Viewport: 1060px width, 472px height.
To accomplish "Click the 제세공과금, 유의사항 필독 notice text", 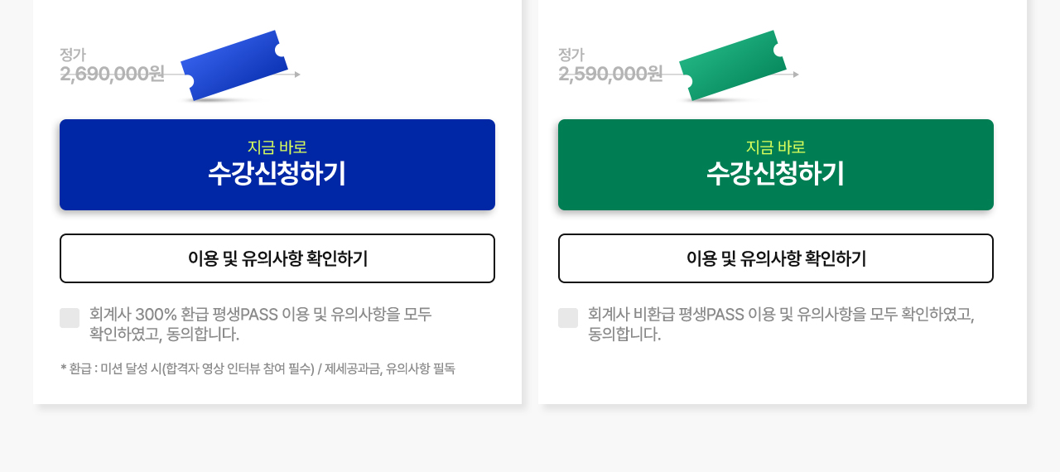I will click(390, 368).
